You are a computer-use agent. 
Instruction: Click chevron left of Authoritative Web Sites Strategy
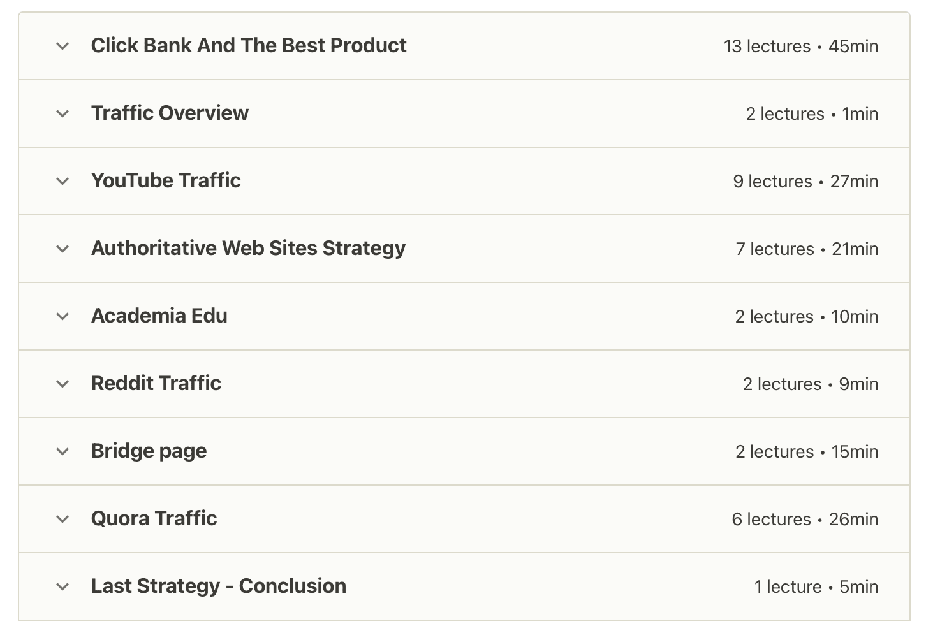pyautogui.click(x=62, y=249)
